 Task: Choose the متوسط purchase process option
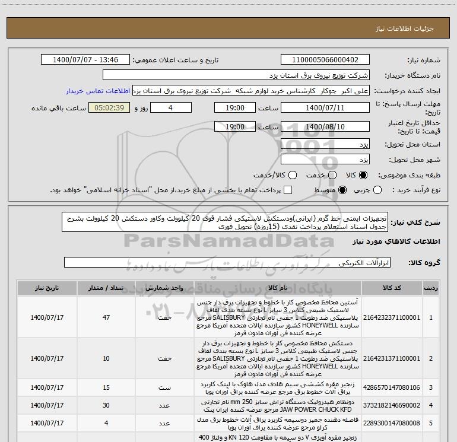pos(342,190)
